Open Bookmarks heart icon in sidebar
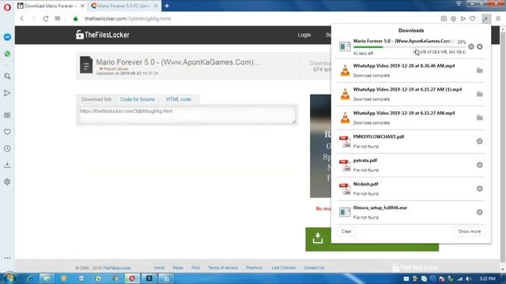The height and width of the screenshot is (284, 506). click(7, 132)
